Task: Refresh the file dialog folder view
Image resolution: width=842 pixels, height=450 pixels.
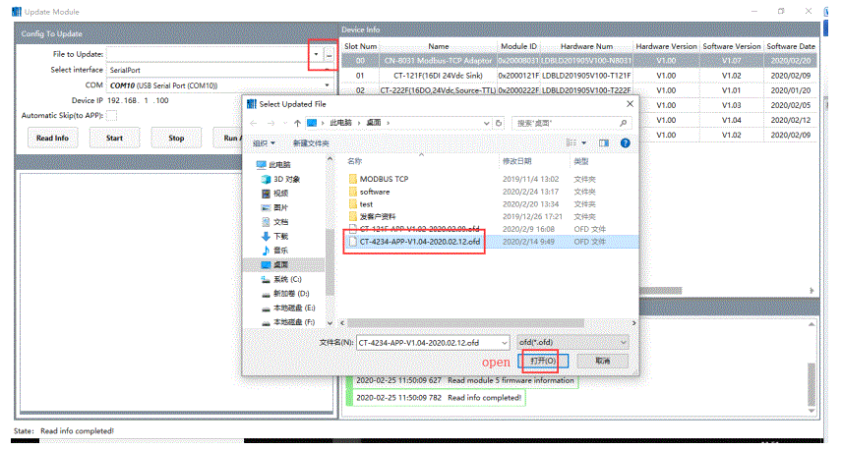Action: (499, 124)
